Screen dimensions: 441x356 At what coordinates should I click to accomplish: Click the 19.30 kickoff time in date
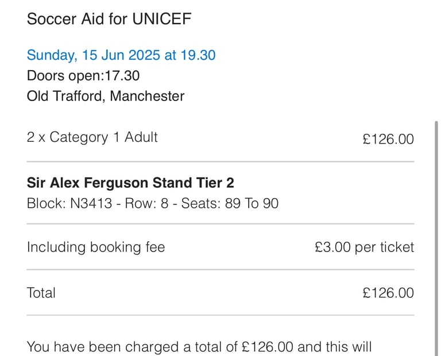coord(198,55)
